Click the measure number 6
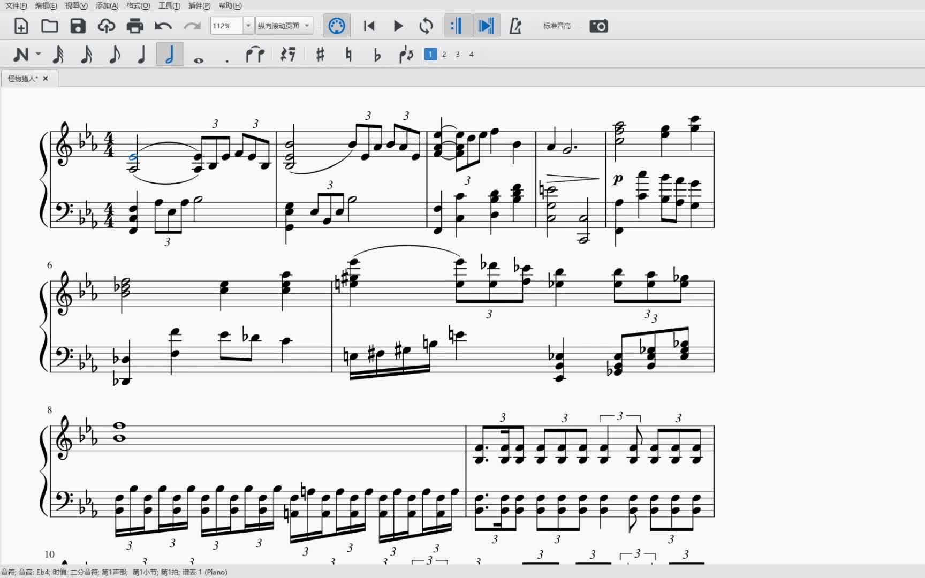The height and width of the screenshot is (578, 925). 50,265
